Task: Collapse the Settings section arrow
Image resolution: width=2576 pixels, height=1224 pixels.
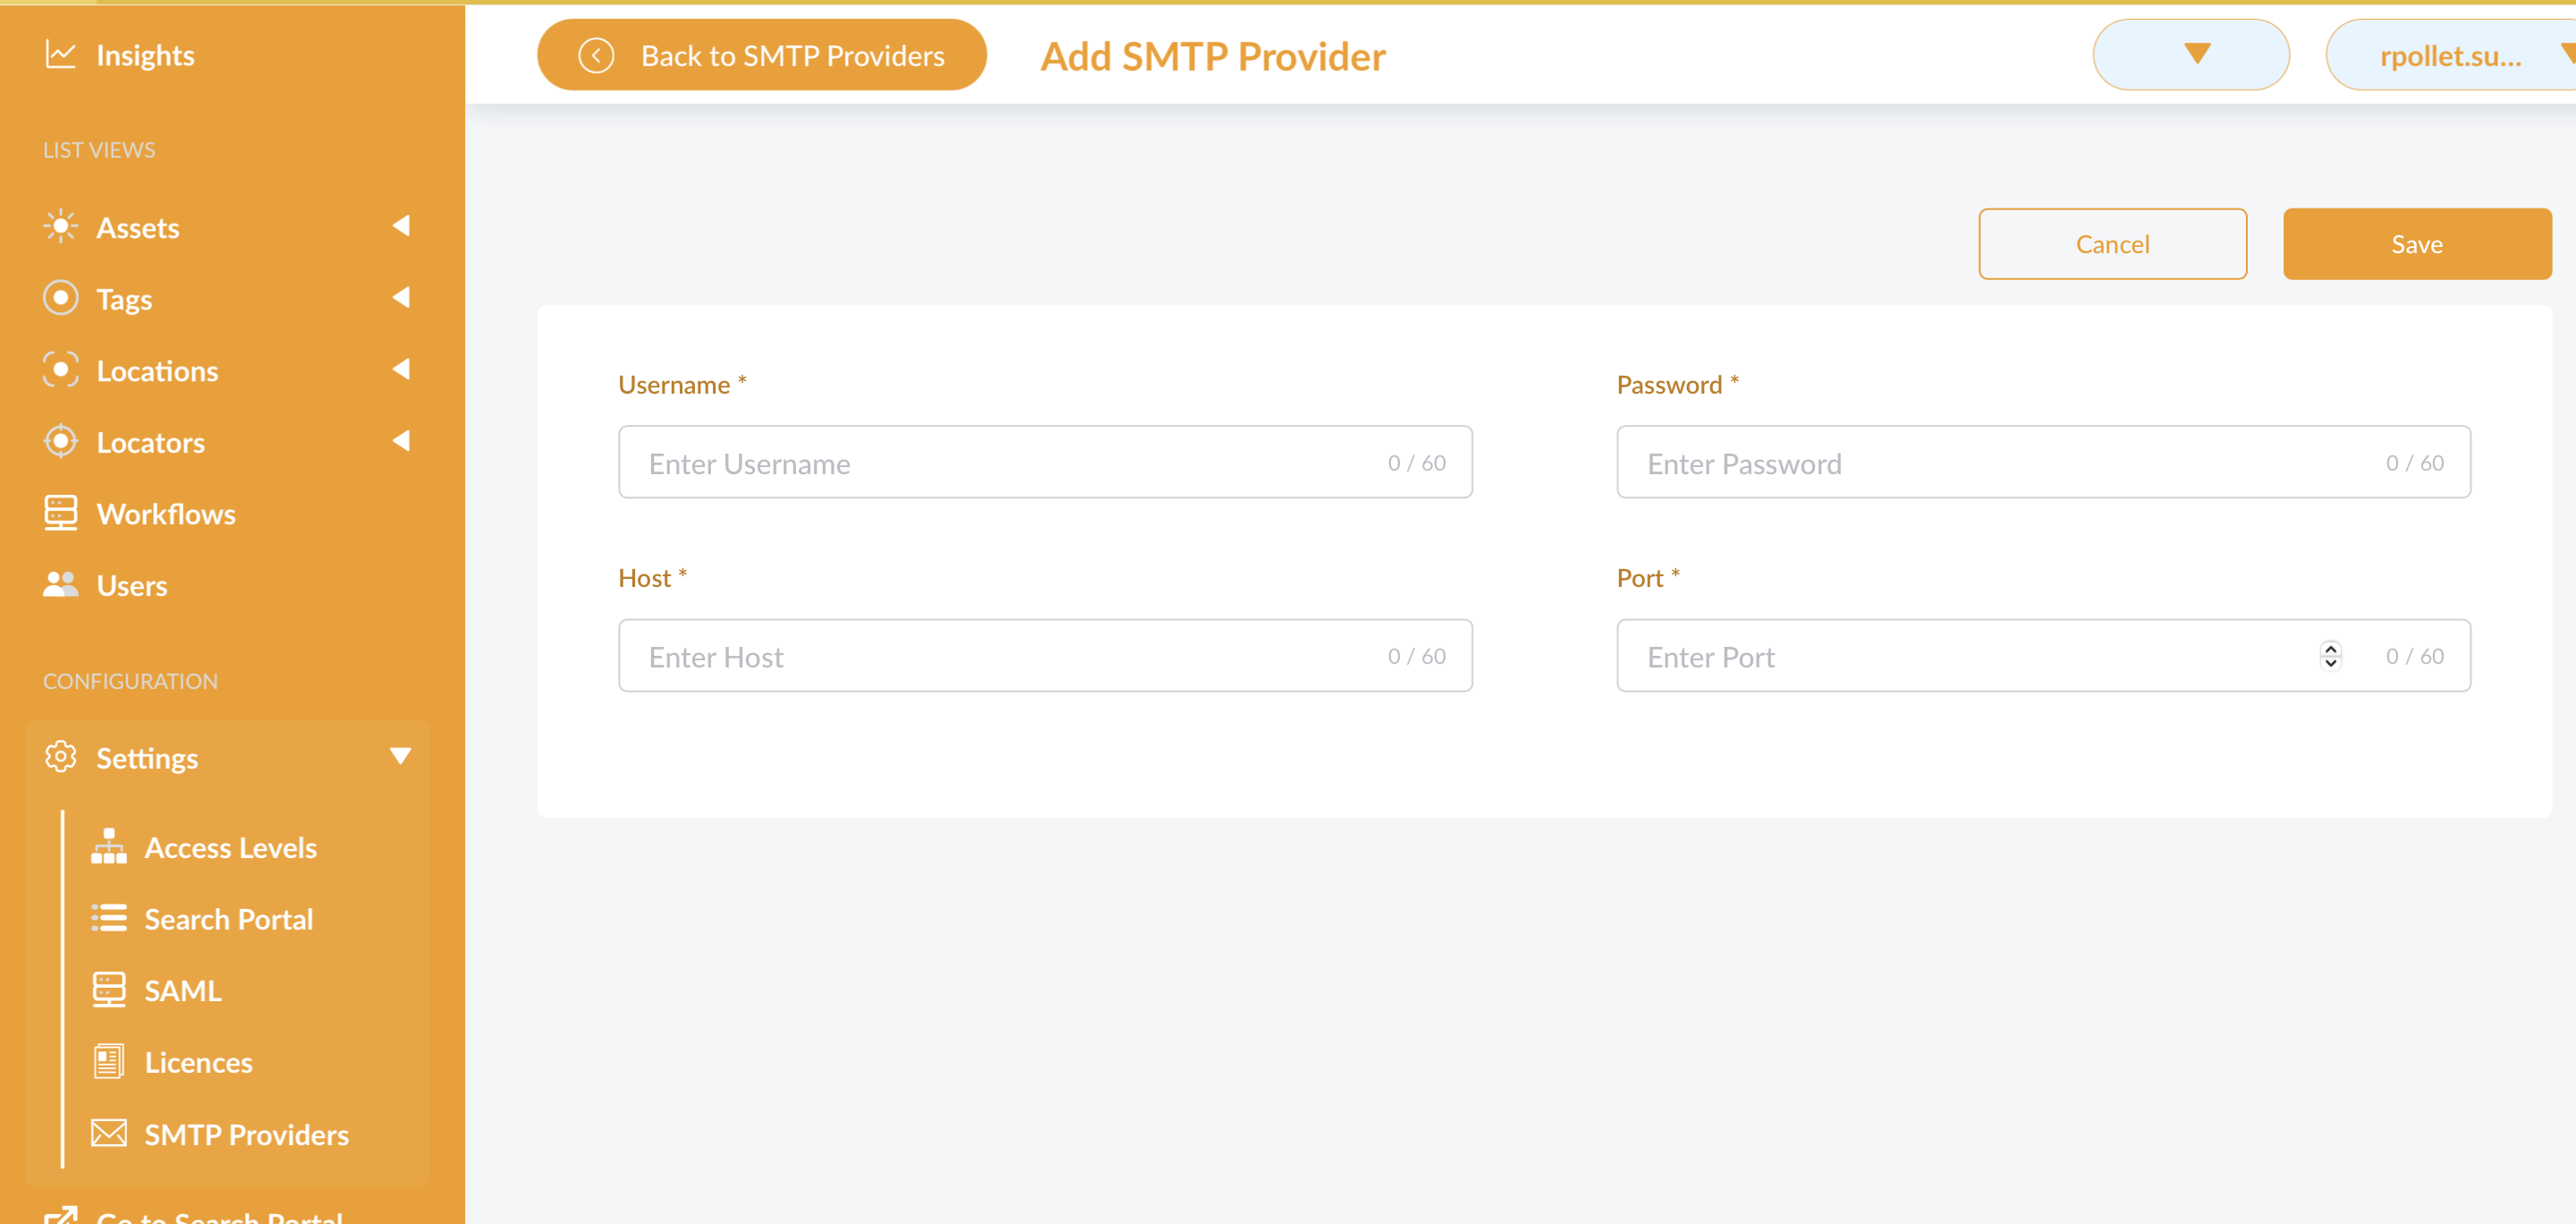Action: point(400,756)
